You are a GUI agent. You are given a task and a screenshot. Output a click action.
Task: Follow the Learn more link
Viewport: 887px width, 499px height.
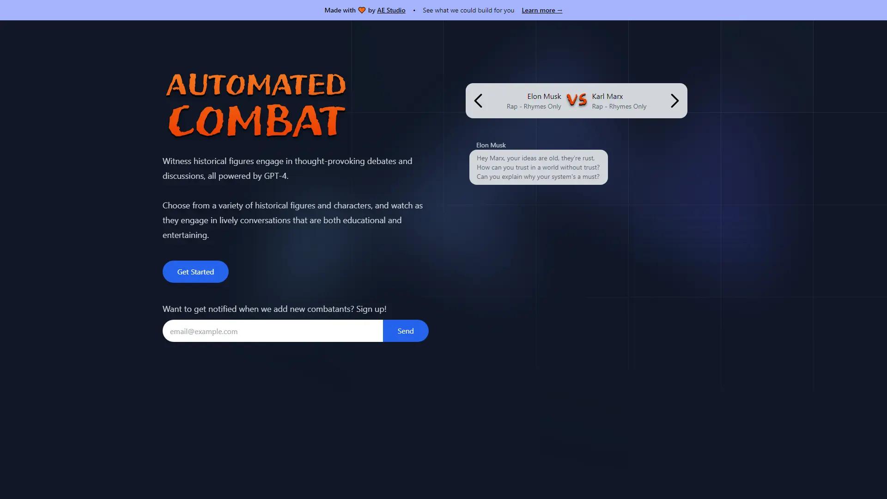[541, 10]
